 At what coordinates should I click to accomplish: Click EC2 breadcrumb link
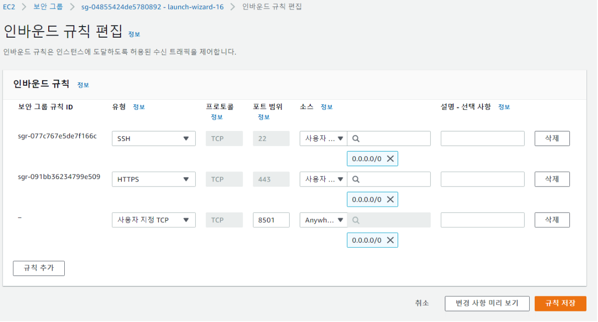9,7
